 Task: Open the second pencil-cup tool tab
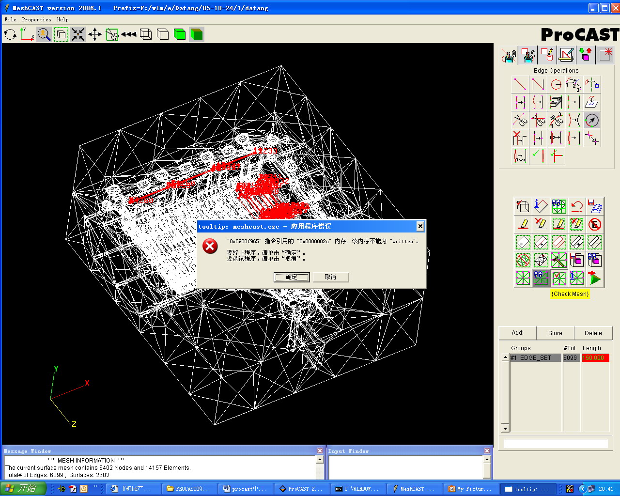(x=528, y=55)
